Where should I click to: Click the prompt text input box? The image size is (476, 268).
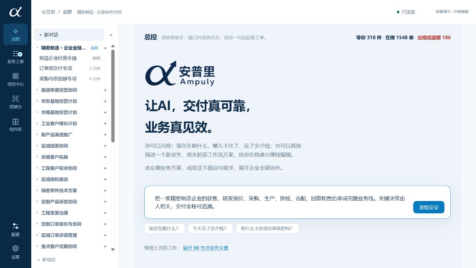click(x=281, y=202)
